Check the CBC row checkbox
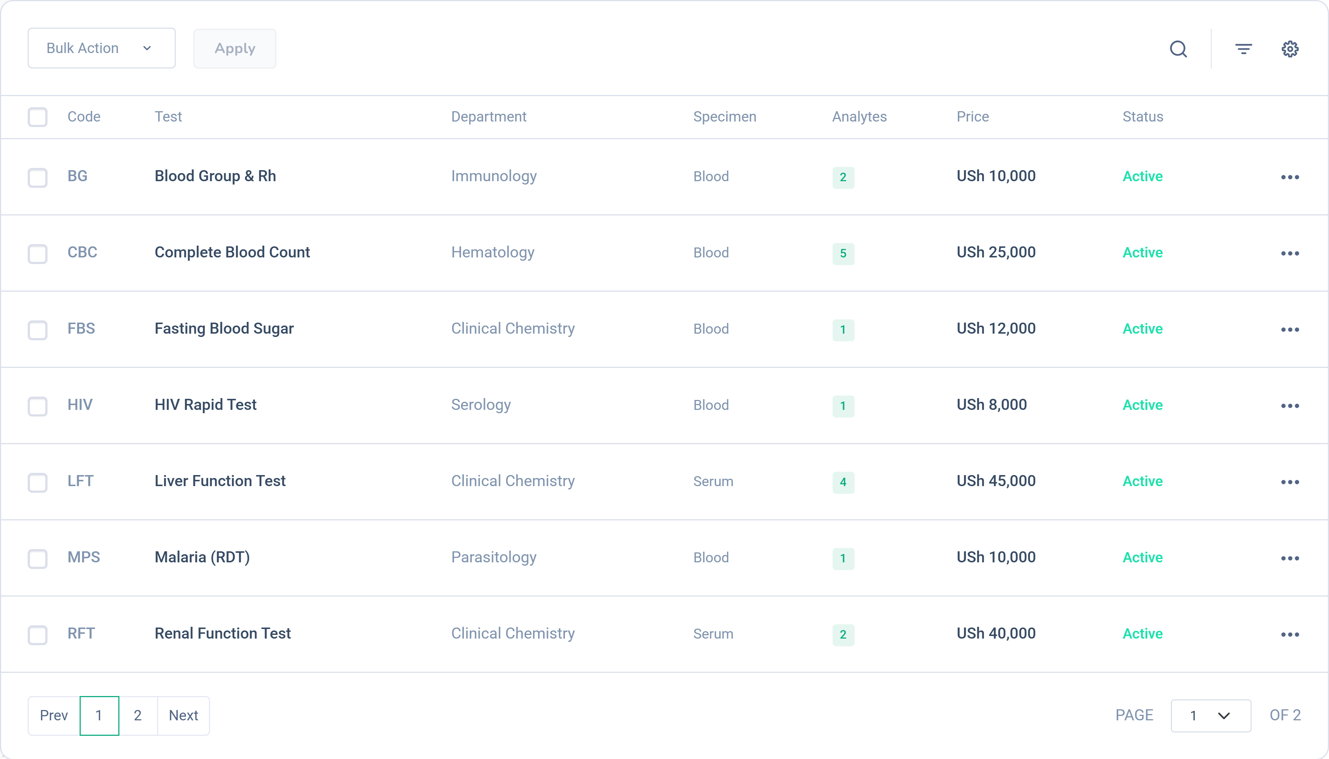The image size is (1329, 759). pyautogui.click(x=38, y=253)
